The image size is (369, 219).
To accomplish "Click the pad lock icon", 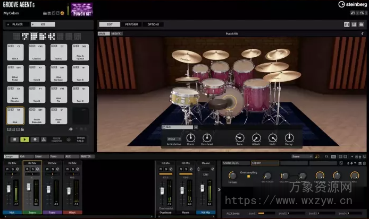I will 22,129.
